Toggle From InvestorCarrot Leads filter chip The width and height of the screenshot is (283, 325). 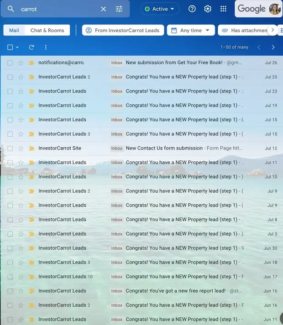pyautogui.click(x=123, y=30)
